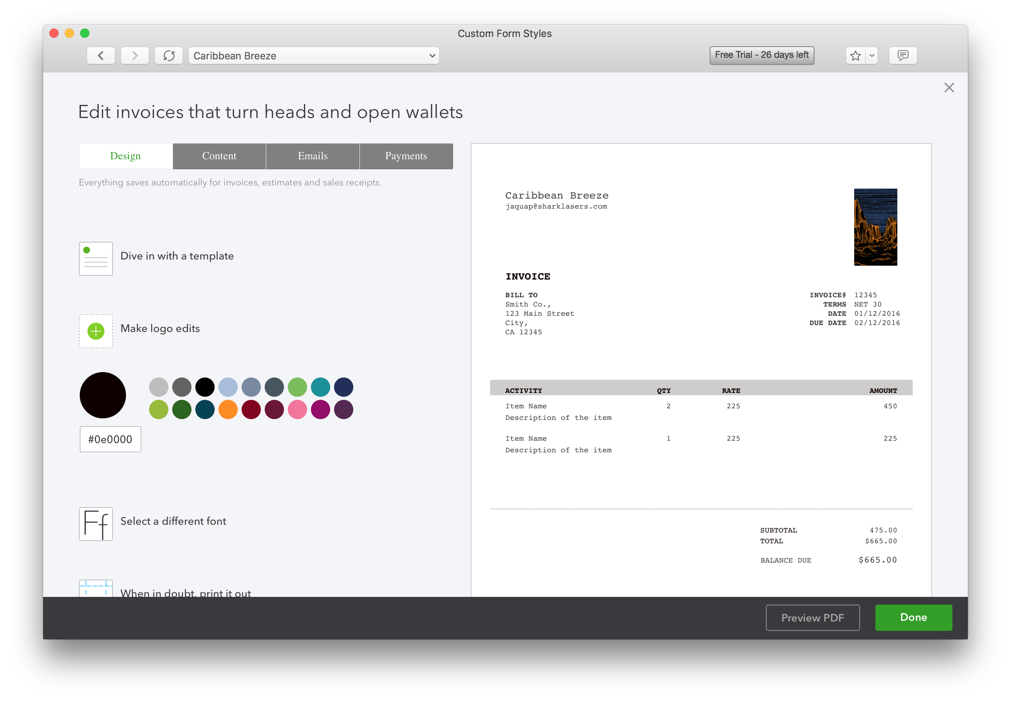The height and width of the screenshot is (701, 1011).
Task: Click the favorites star icon
Action: click(855, 56)
